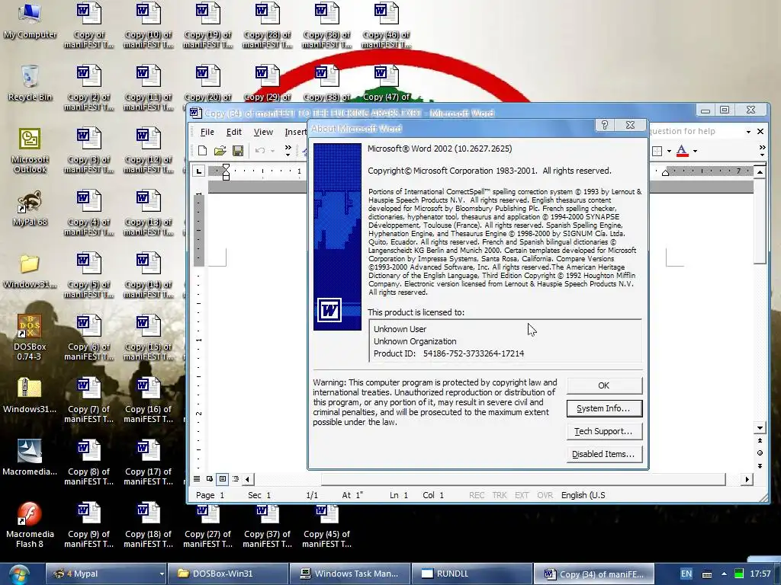Switch to Normal View icon at bottom left
781x585 pixels.
pyautogui.click(x=197, y=479)
